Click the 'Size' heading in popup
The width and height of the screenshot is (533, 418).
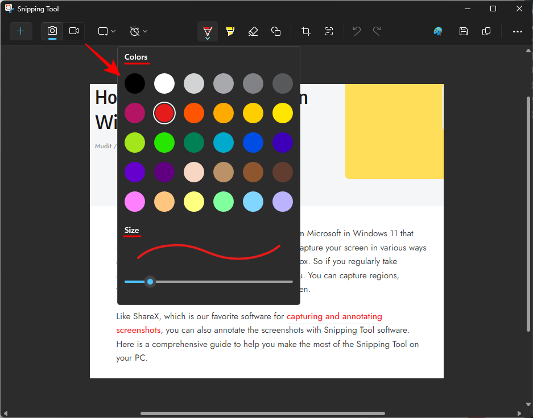[x=131, y=230]
